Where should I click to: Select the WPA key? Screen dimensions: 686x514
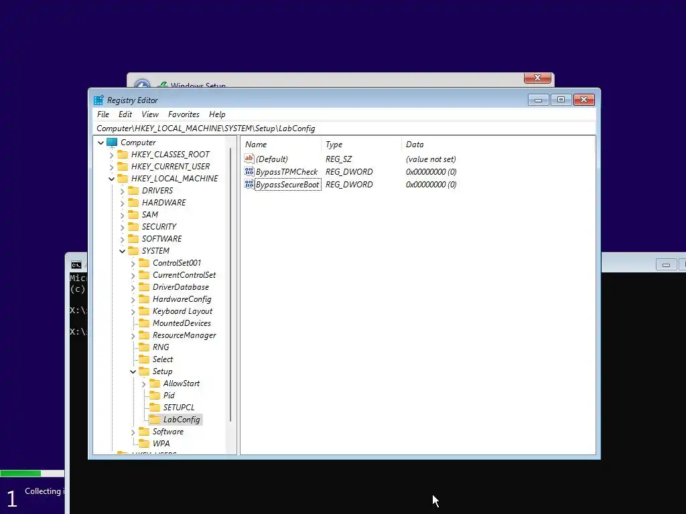click(x=161, y=444)
